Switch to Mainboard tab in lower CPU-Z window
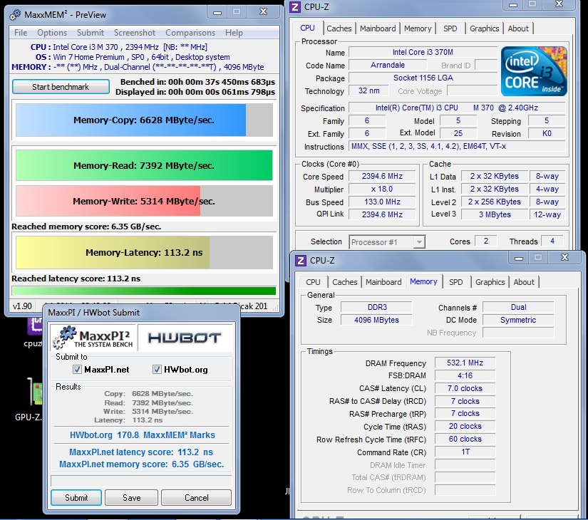Image resolution: width=588 pixels, height=520 pixels. [x=383, y=282]
